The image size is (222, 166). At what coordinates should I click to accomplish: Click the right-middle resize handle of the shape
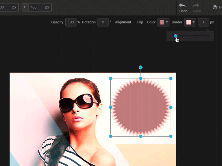[x=171, y=108]
